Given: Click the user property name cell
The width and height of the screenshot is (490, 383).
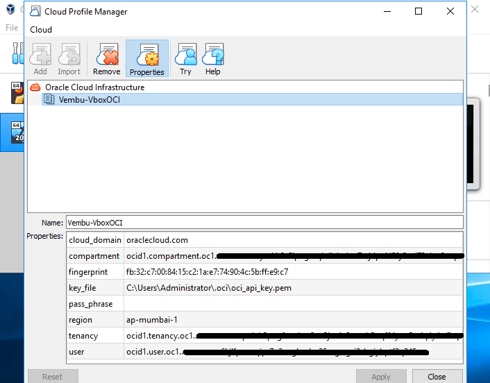Looking at the screenshot, I should pyautogui.click(x=95, y=352).
